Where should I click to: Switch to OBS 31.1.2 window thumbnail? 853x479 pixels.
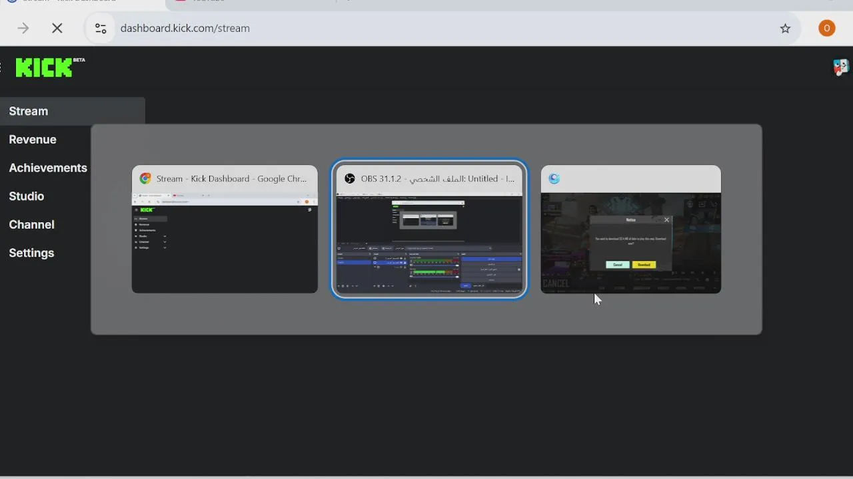(x=429, y=229)
